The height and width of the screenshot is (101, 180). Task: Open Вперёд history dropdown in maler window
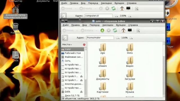tap(96, 31)
